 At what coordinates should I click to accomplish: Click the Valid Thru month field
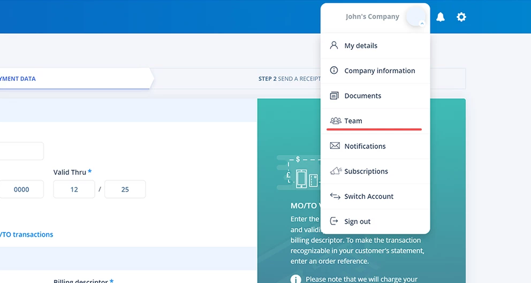point(74,189)
